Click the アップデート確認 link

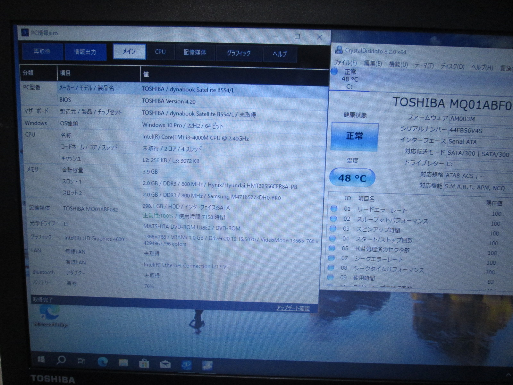[293, 308]
